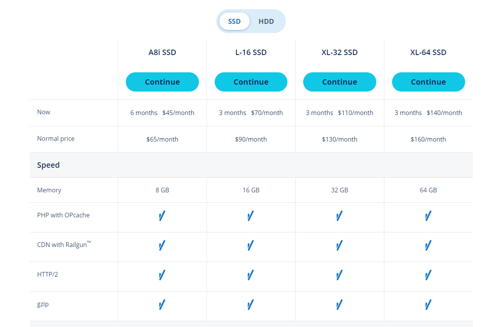Image resolution: width=504 pixels, height=327 pixels.
Task: Click the $70/month promotional price
Action: click(x=267, y=113)
